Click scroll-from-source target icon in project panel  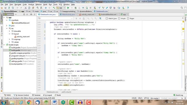24,14
